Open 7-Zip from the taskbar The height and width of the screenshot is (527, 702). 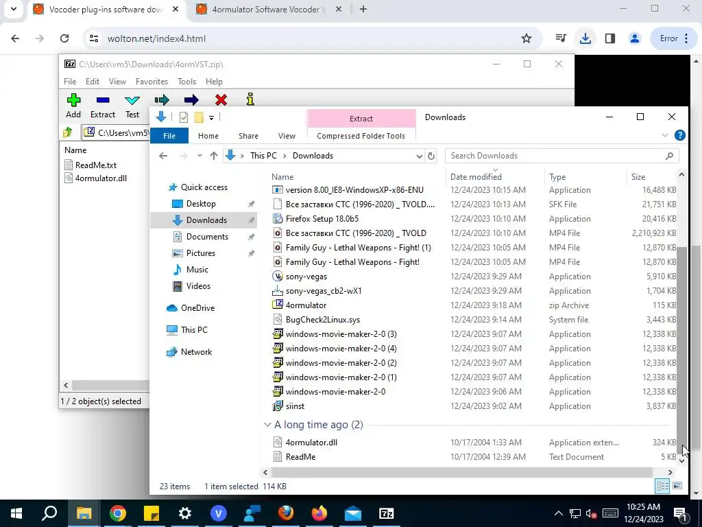(x=387, y=513)
